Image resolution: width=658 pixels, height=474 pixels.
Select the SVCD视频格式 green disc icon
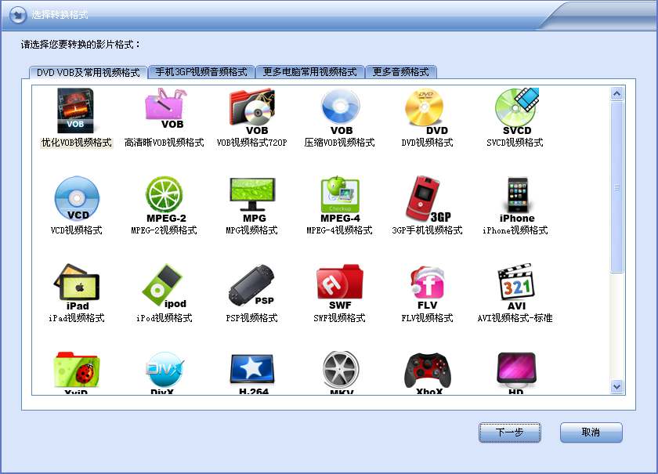516,111
